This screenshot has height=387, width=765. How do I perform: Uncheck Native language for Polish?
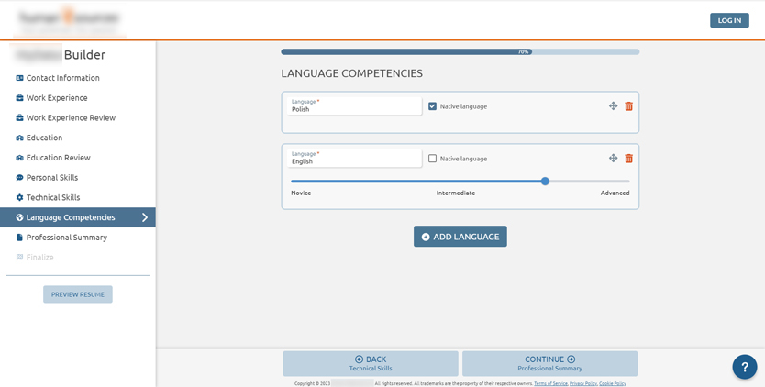[433, 106]
